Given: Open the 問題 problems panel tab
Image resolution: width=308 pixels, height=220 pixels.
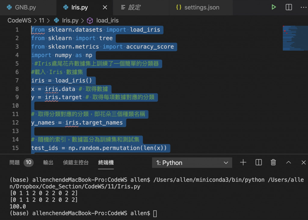Looking at the screenshot, I should coord(14,162).
